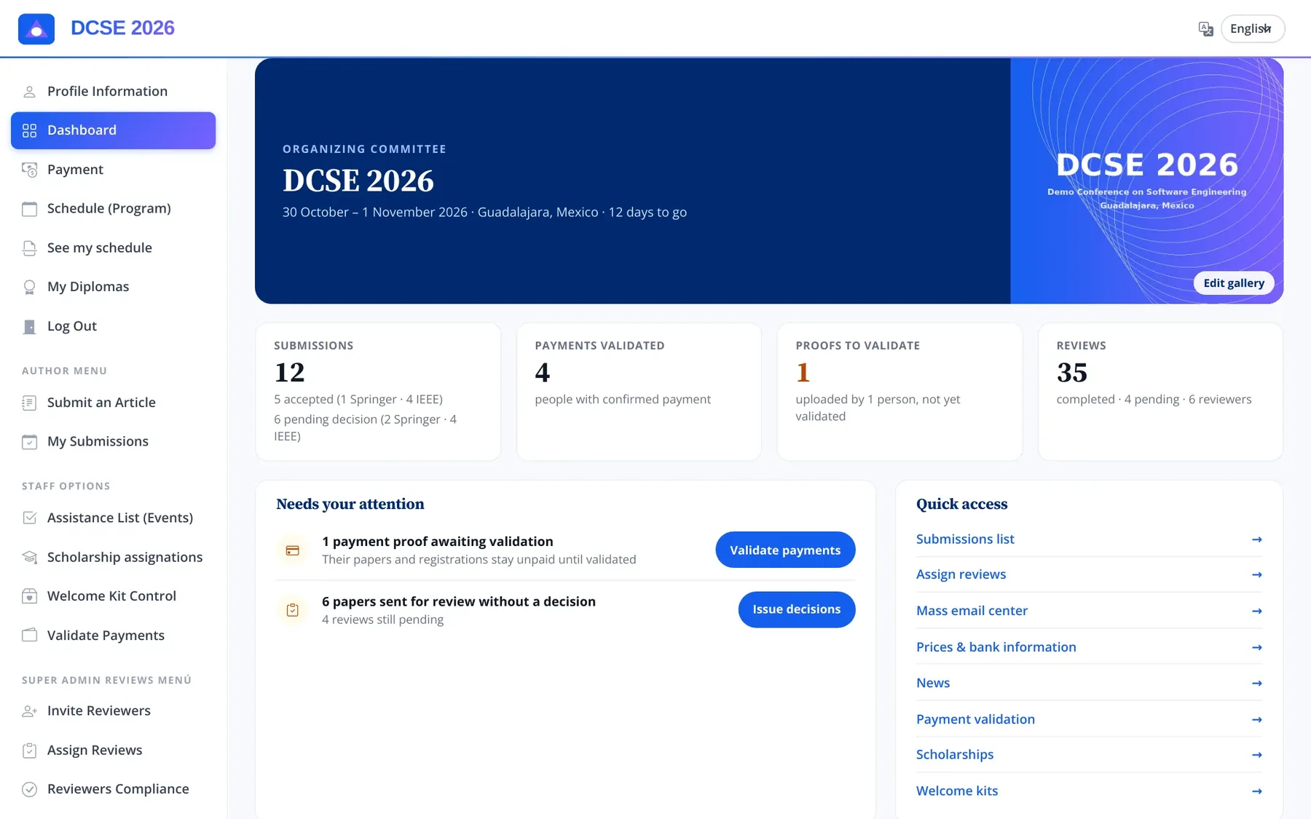Open the Submissions list quick link
Screen dimensions: 1311x819
coord(1089,539)
